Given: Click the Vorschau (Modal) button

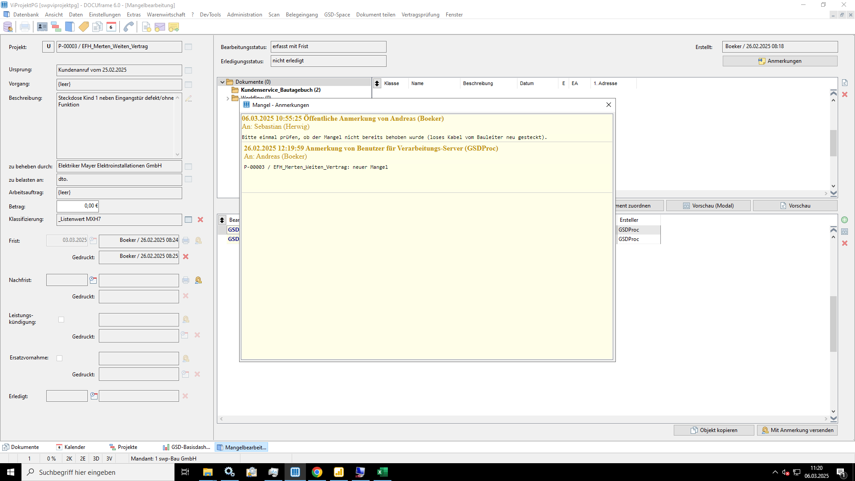Looking at the screenshot, I should tap(708, 206).
